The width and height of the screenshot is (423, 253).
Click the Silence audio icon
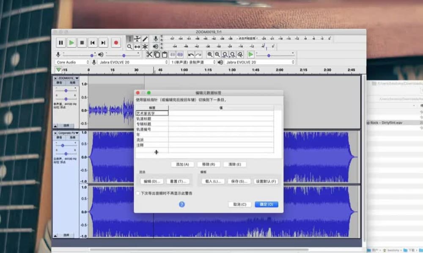point(180,55)
